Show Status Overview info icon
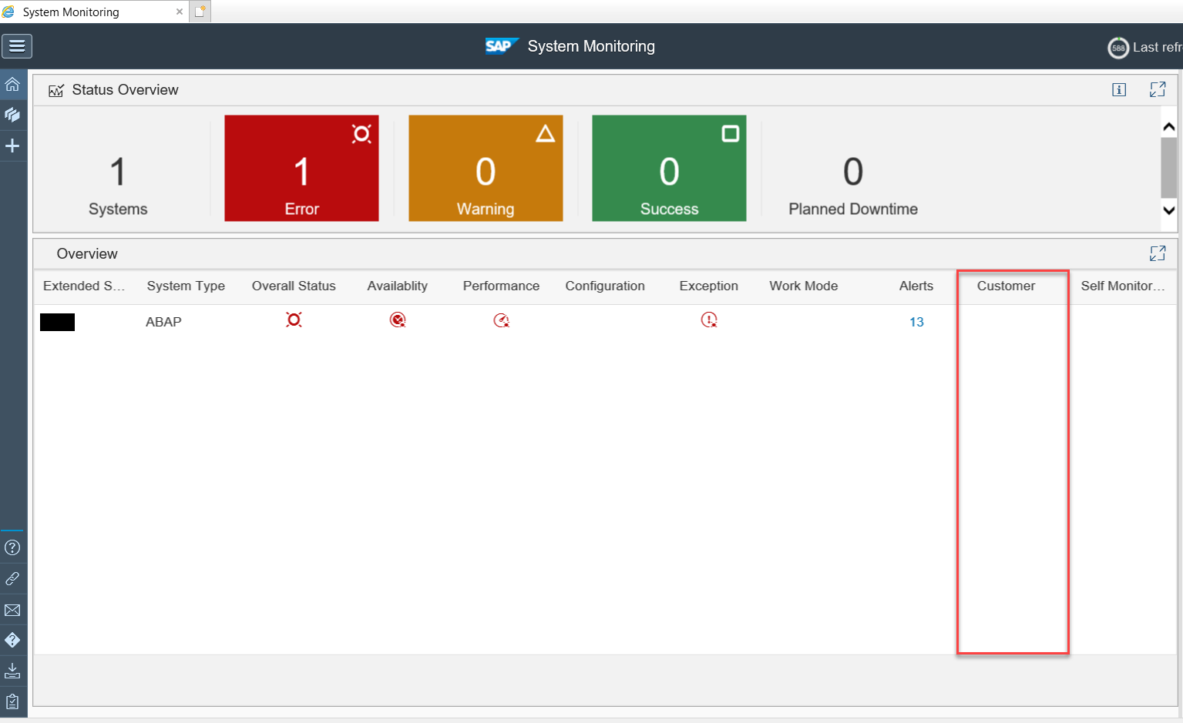 point(1119,90)
